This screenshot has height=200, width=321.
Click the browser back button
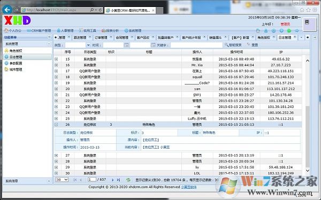[7, 10]
